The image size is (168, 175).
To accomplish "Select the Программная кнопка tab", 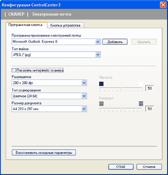I will [25, 25].
